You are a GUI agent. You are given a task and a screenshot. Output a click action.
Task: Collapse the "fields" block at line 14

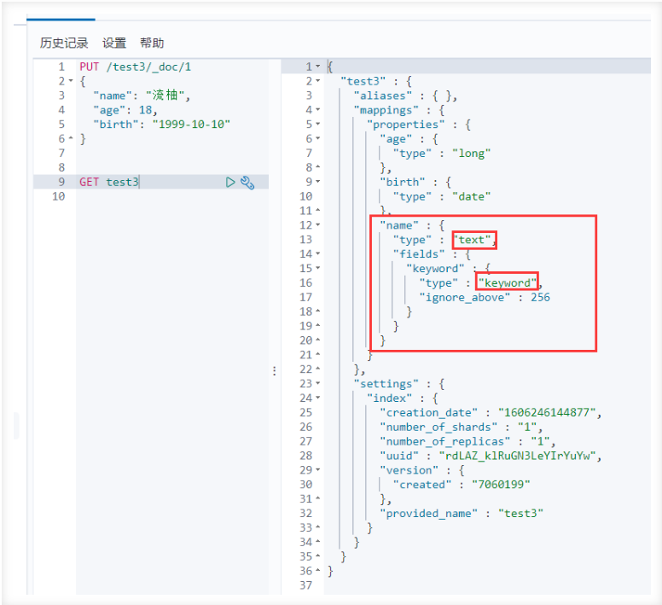318,253
